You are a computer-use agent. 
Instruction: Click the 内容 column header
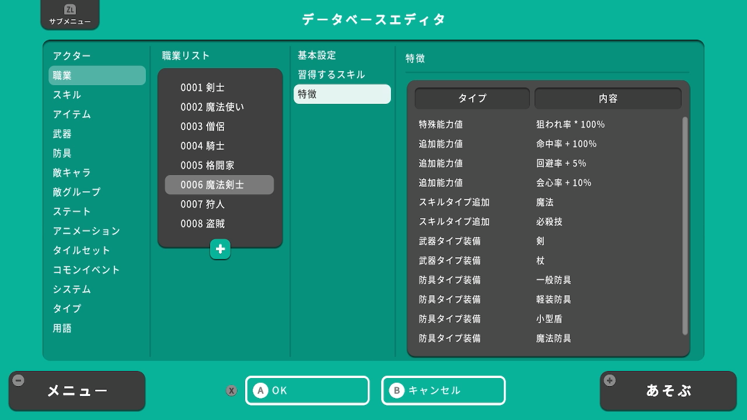click(x=608, y=99)
